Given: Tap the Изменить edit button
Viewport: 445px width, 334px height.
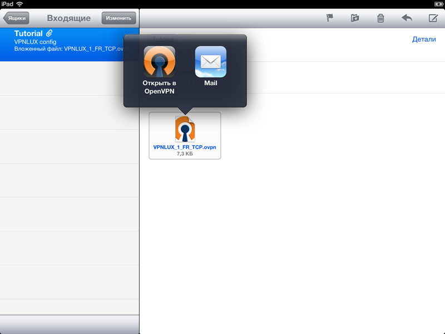Looking at the screenshot, I should (x=118, y=18).
